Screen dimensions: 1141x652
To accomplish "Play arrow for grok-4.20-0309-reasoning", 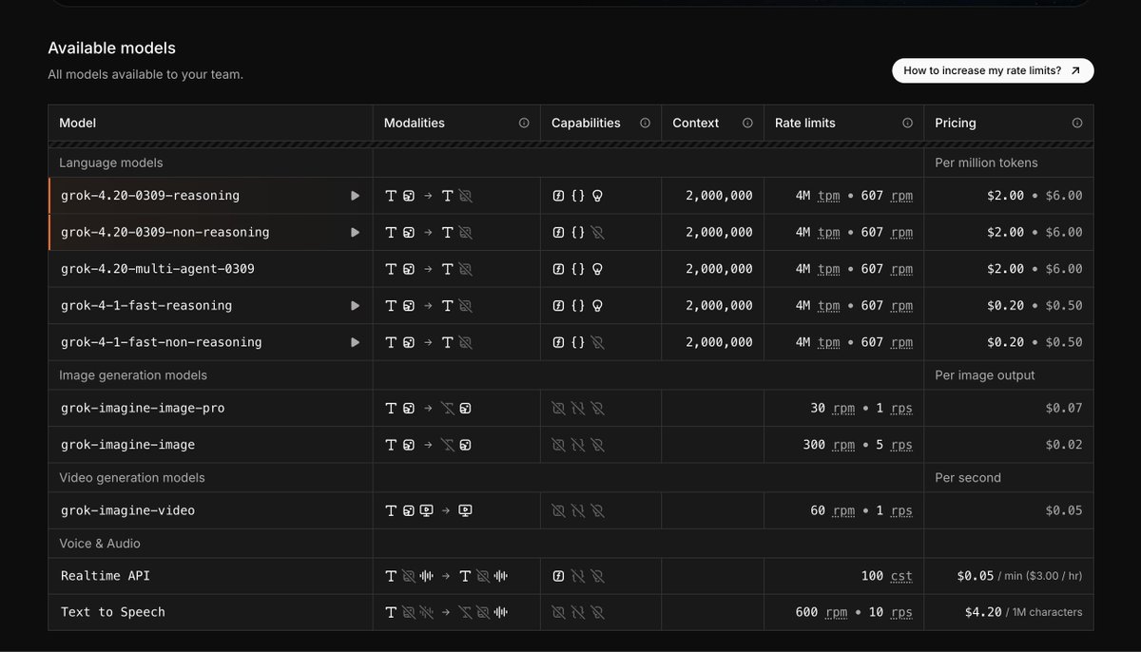I will [356, 196].
